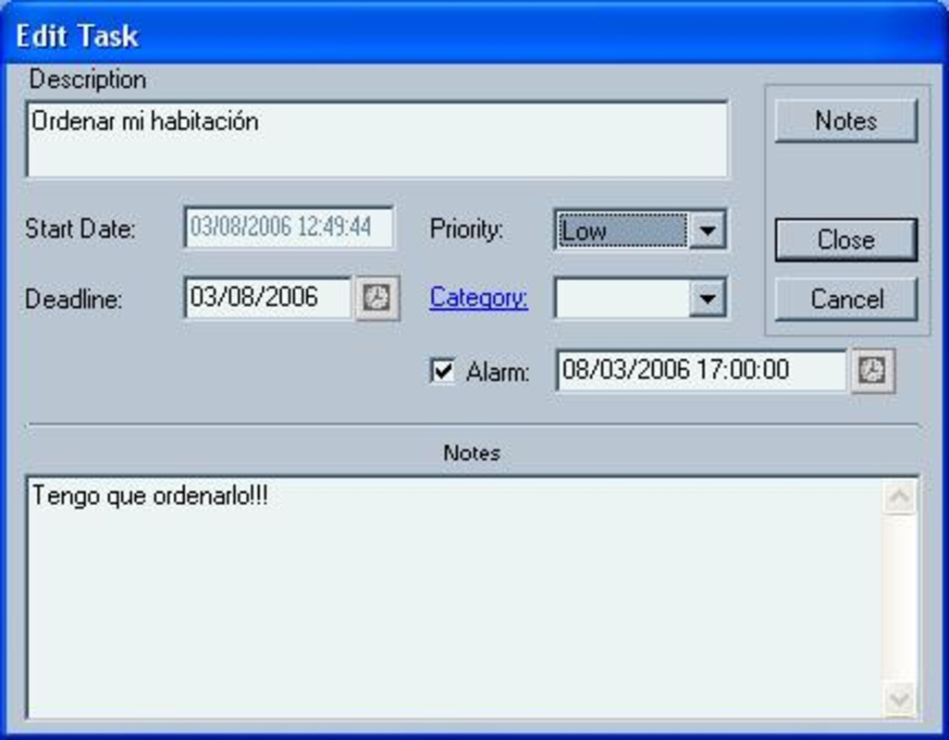Open the Priority dropdown
The image size is (949, 740).
pos(709,230)
